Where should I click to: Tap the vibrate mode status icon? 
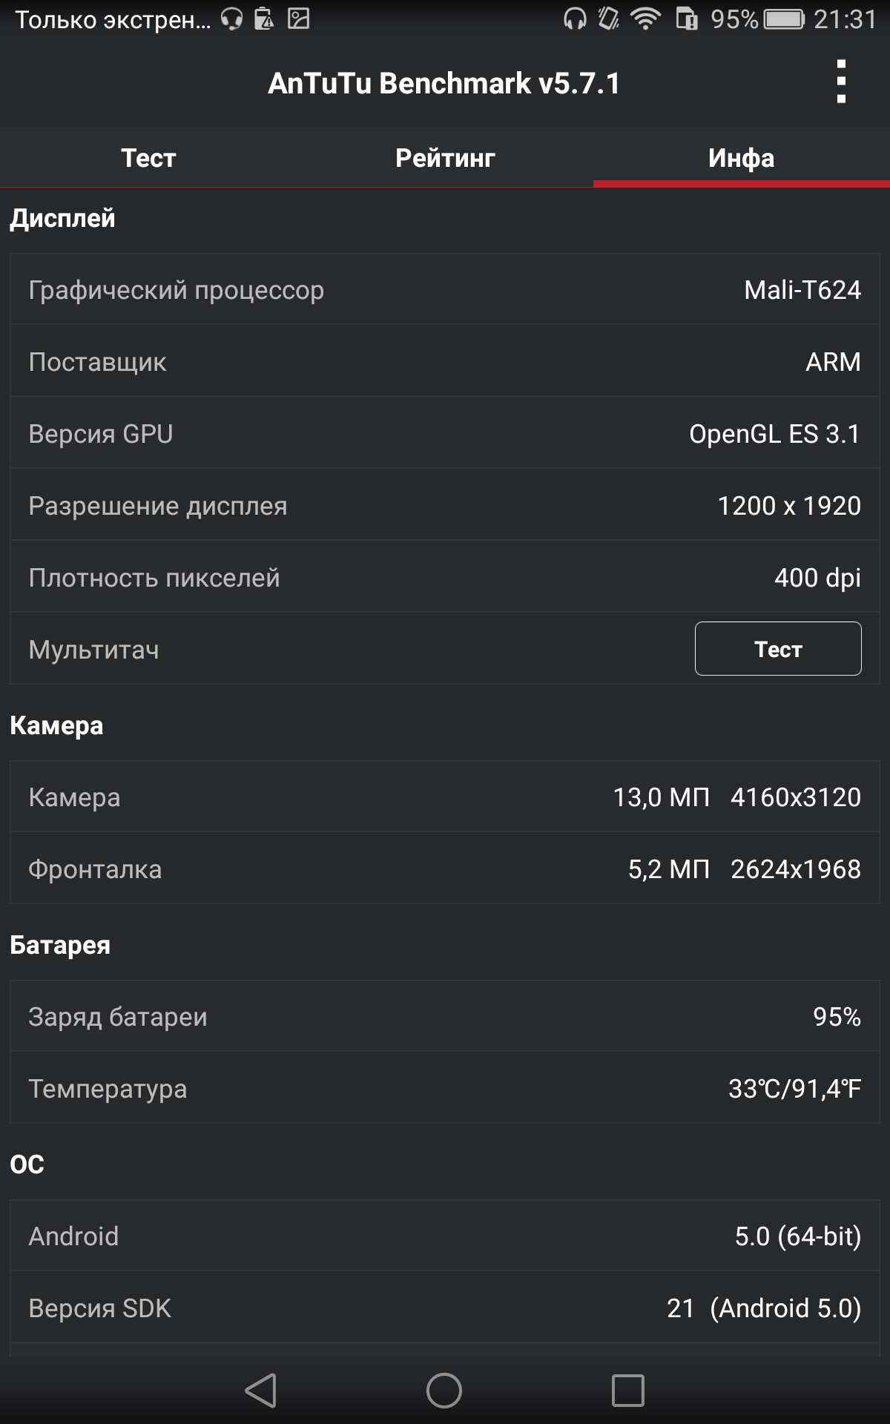tap(609, 19)
